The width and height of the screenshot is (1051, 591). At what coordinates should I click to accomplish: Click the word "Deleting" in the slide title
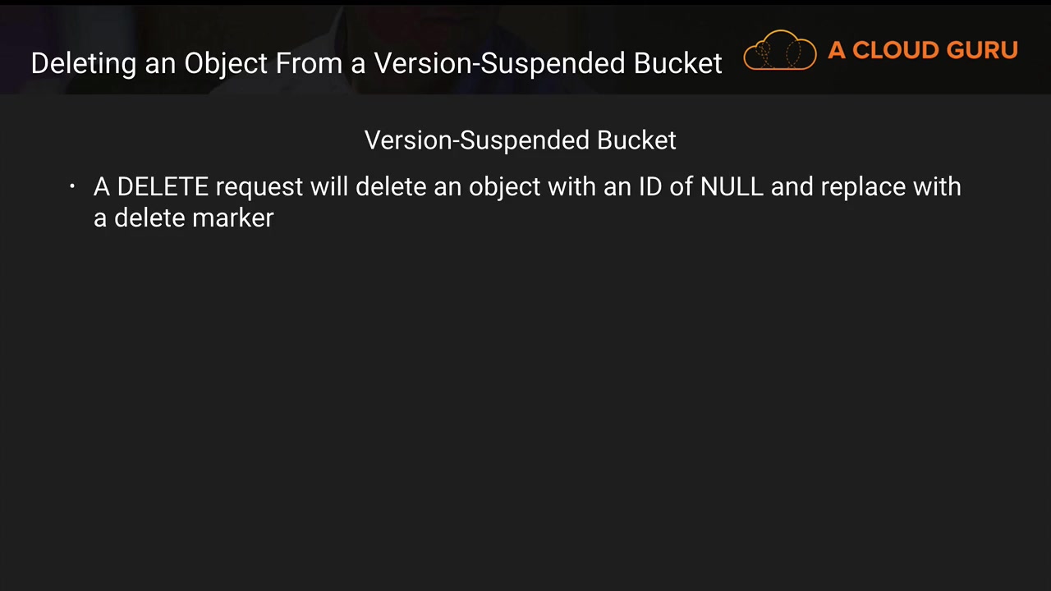tap(83, 63)
